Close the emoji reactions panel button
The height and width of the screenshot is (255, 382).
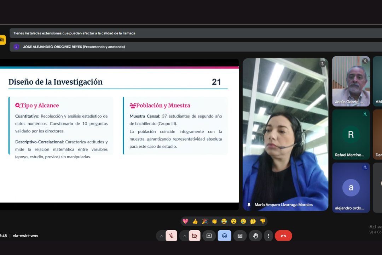[x=224, y=236]
